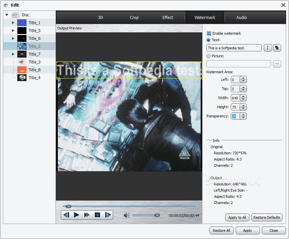Select the Title_3 thumbnail
The width and height of the screenshot is (289, 239).
22,62
